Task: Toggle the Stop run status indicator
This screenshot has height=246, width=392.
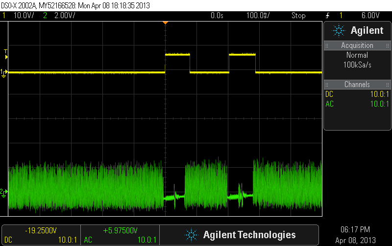Action: click(298, 15)
